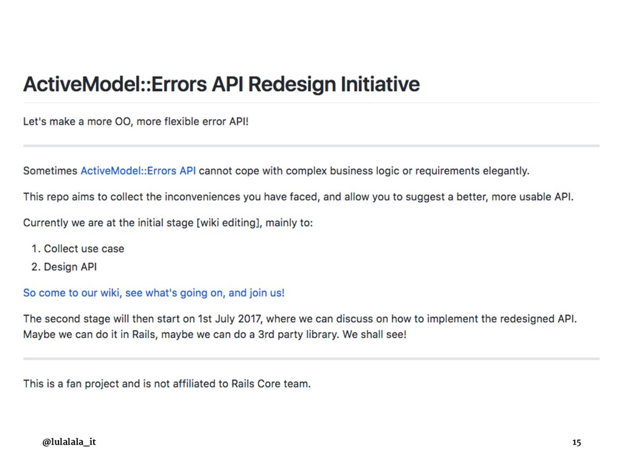Viewport: 623px width, 467px height.
Task: Click the 'This is a fan project' disclaimer
Action: click(x=167, y=384)
